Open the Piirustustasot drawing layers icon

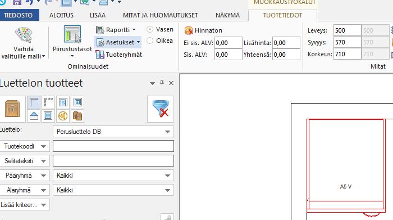pyautogui.click(x=72, y=34)
